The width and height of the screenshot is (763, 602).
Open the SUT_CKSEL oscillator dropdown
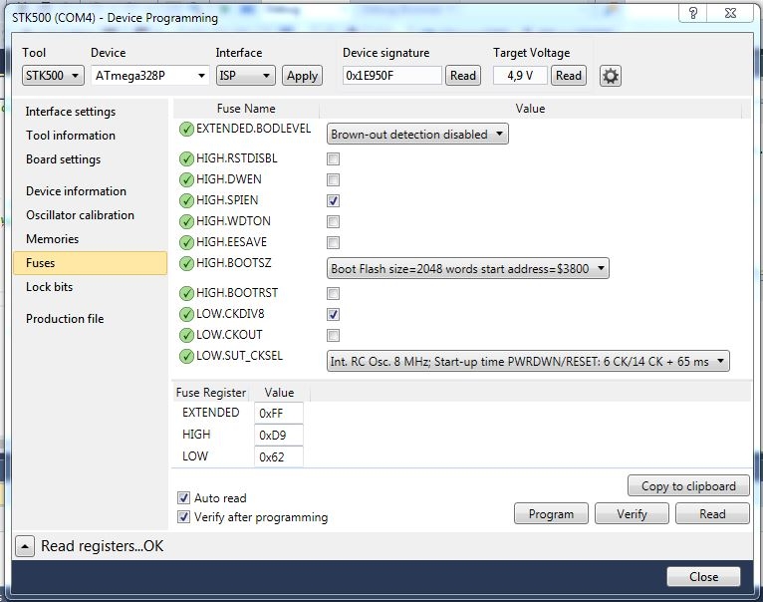click(528, 361)
